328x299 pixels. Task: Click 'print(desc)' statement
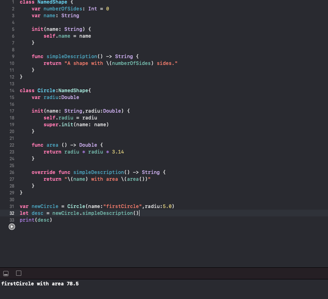[36, 220]
